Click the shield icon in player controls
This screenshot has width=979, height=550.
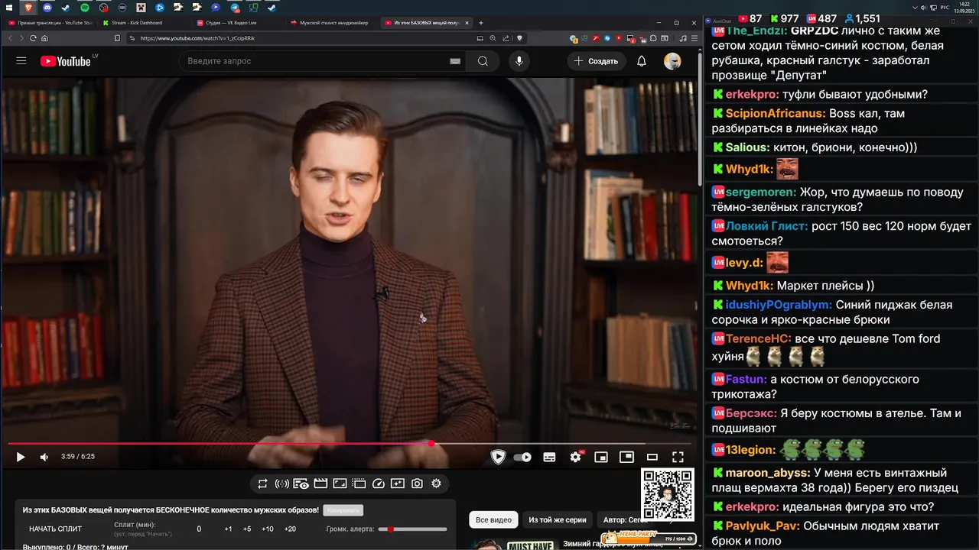click(498, 457)
